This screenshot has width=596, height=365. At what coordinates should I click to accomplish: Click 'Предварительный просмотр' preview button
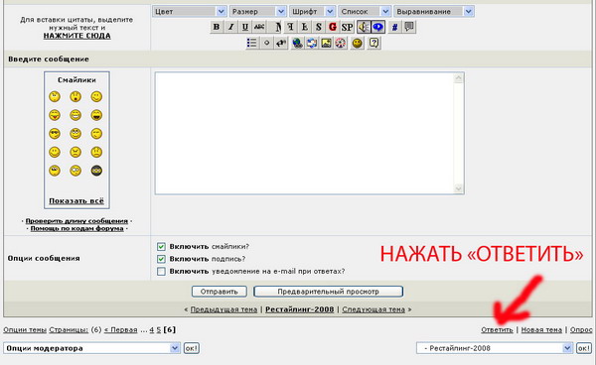(328, 292)
